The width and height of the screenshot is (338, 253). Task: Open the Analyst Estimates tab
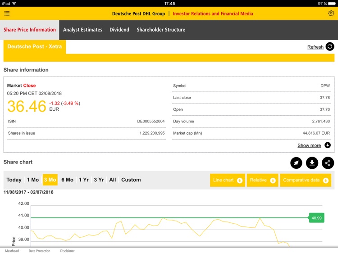(82, 30)
